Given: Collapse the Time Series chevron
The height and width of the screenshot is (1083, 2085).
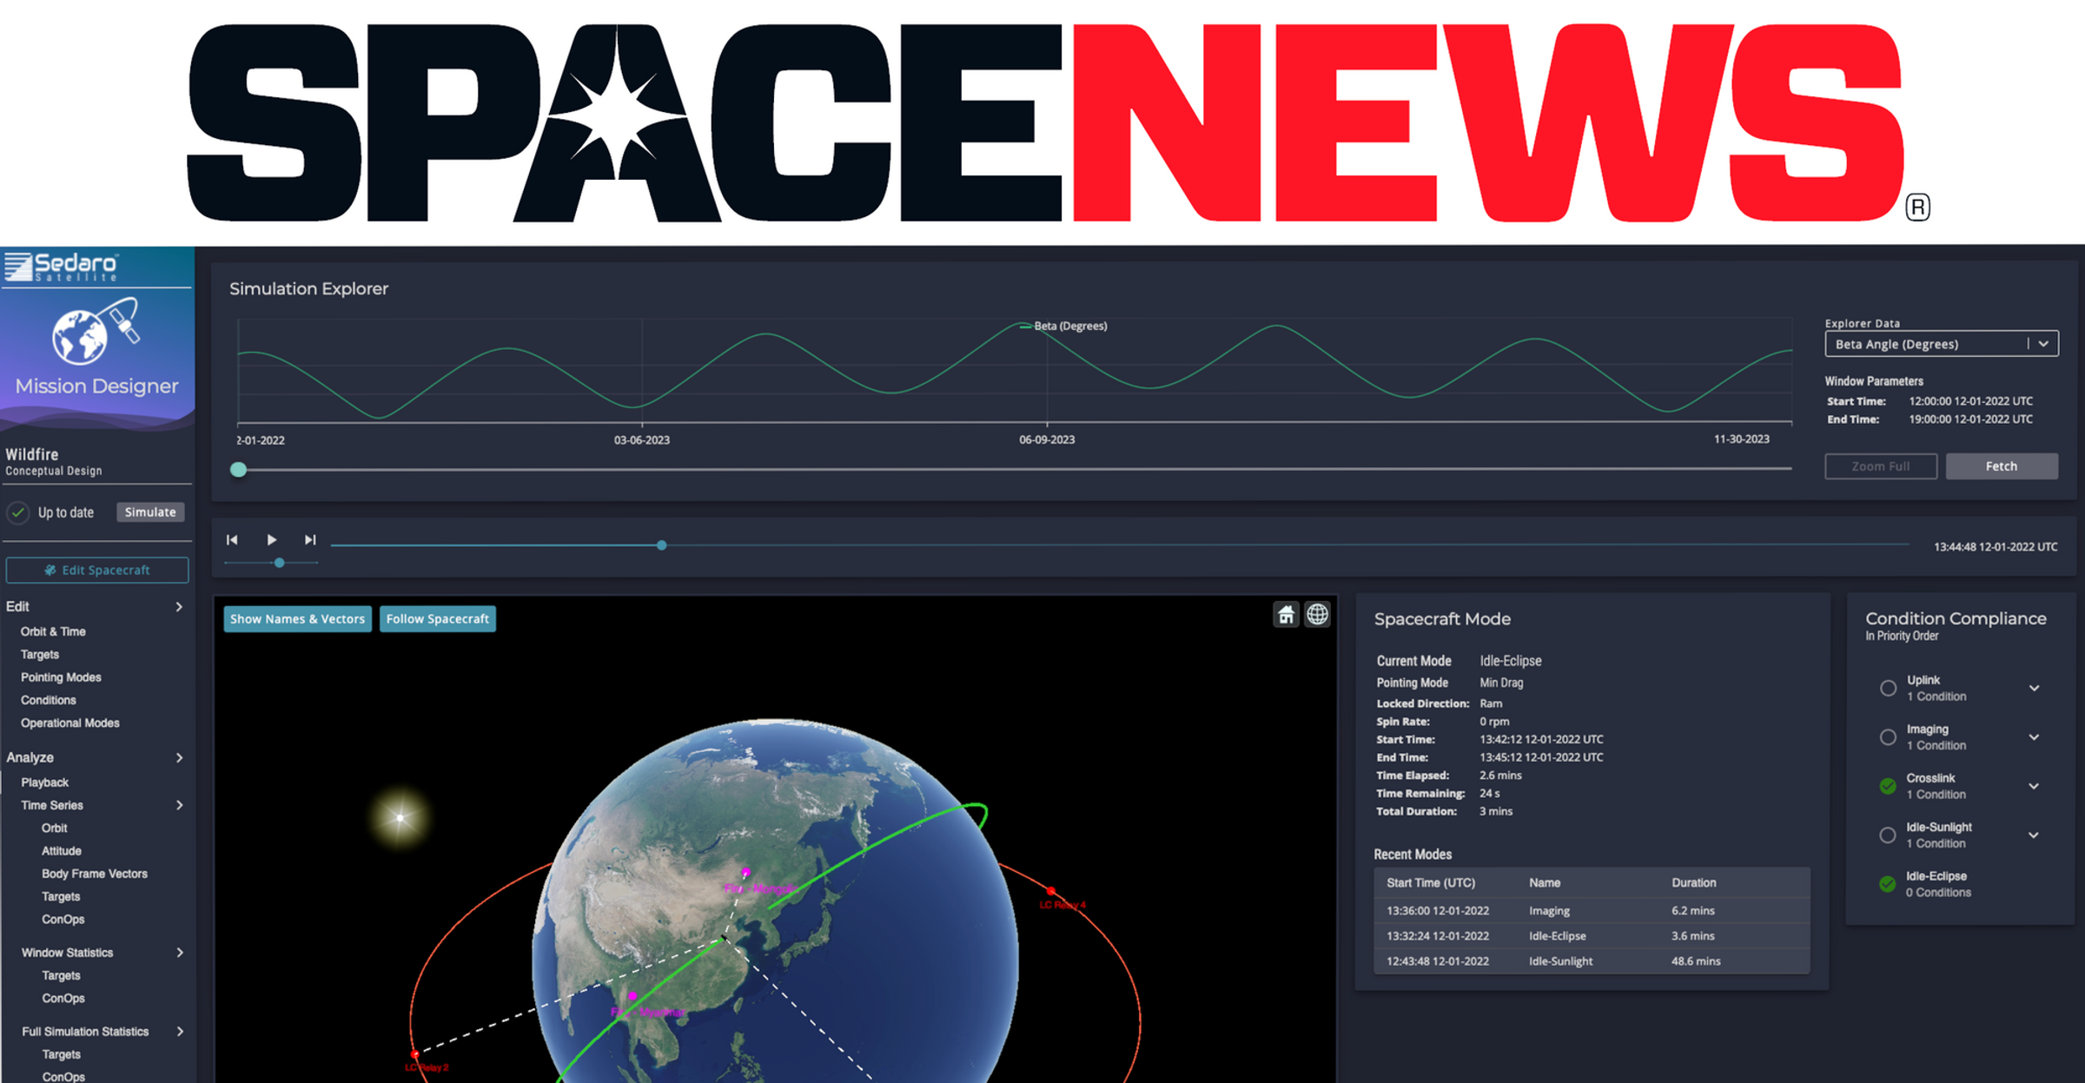Looking at the screenshot, I should (179, 805).
